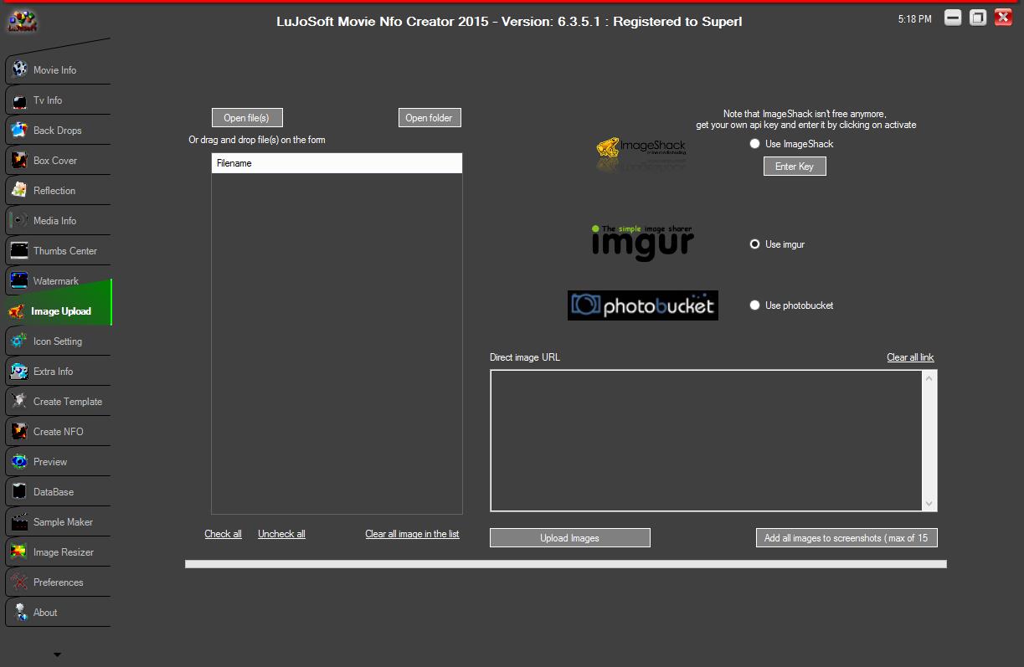1024x667 pixels.
Task: Click the upload progress bar
Action: tap(566, 564)
